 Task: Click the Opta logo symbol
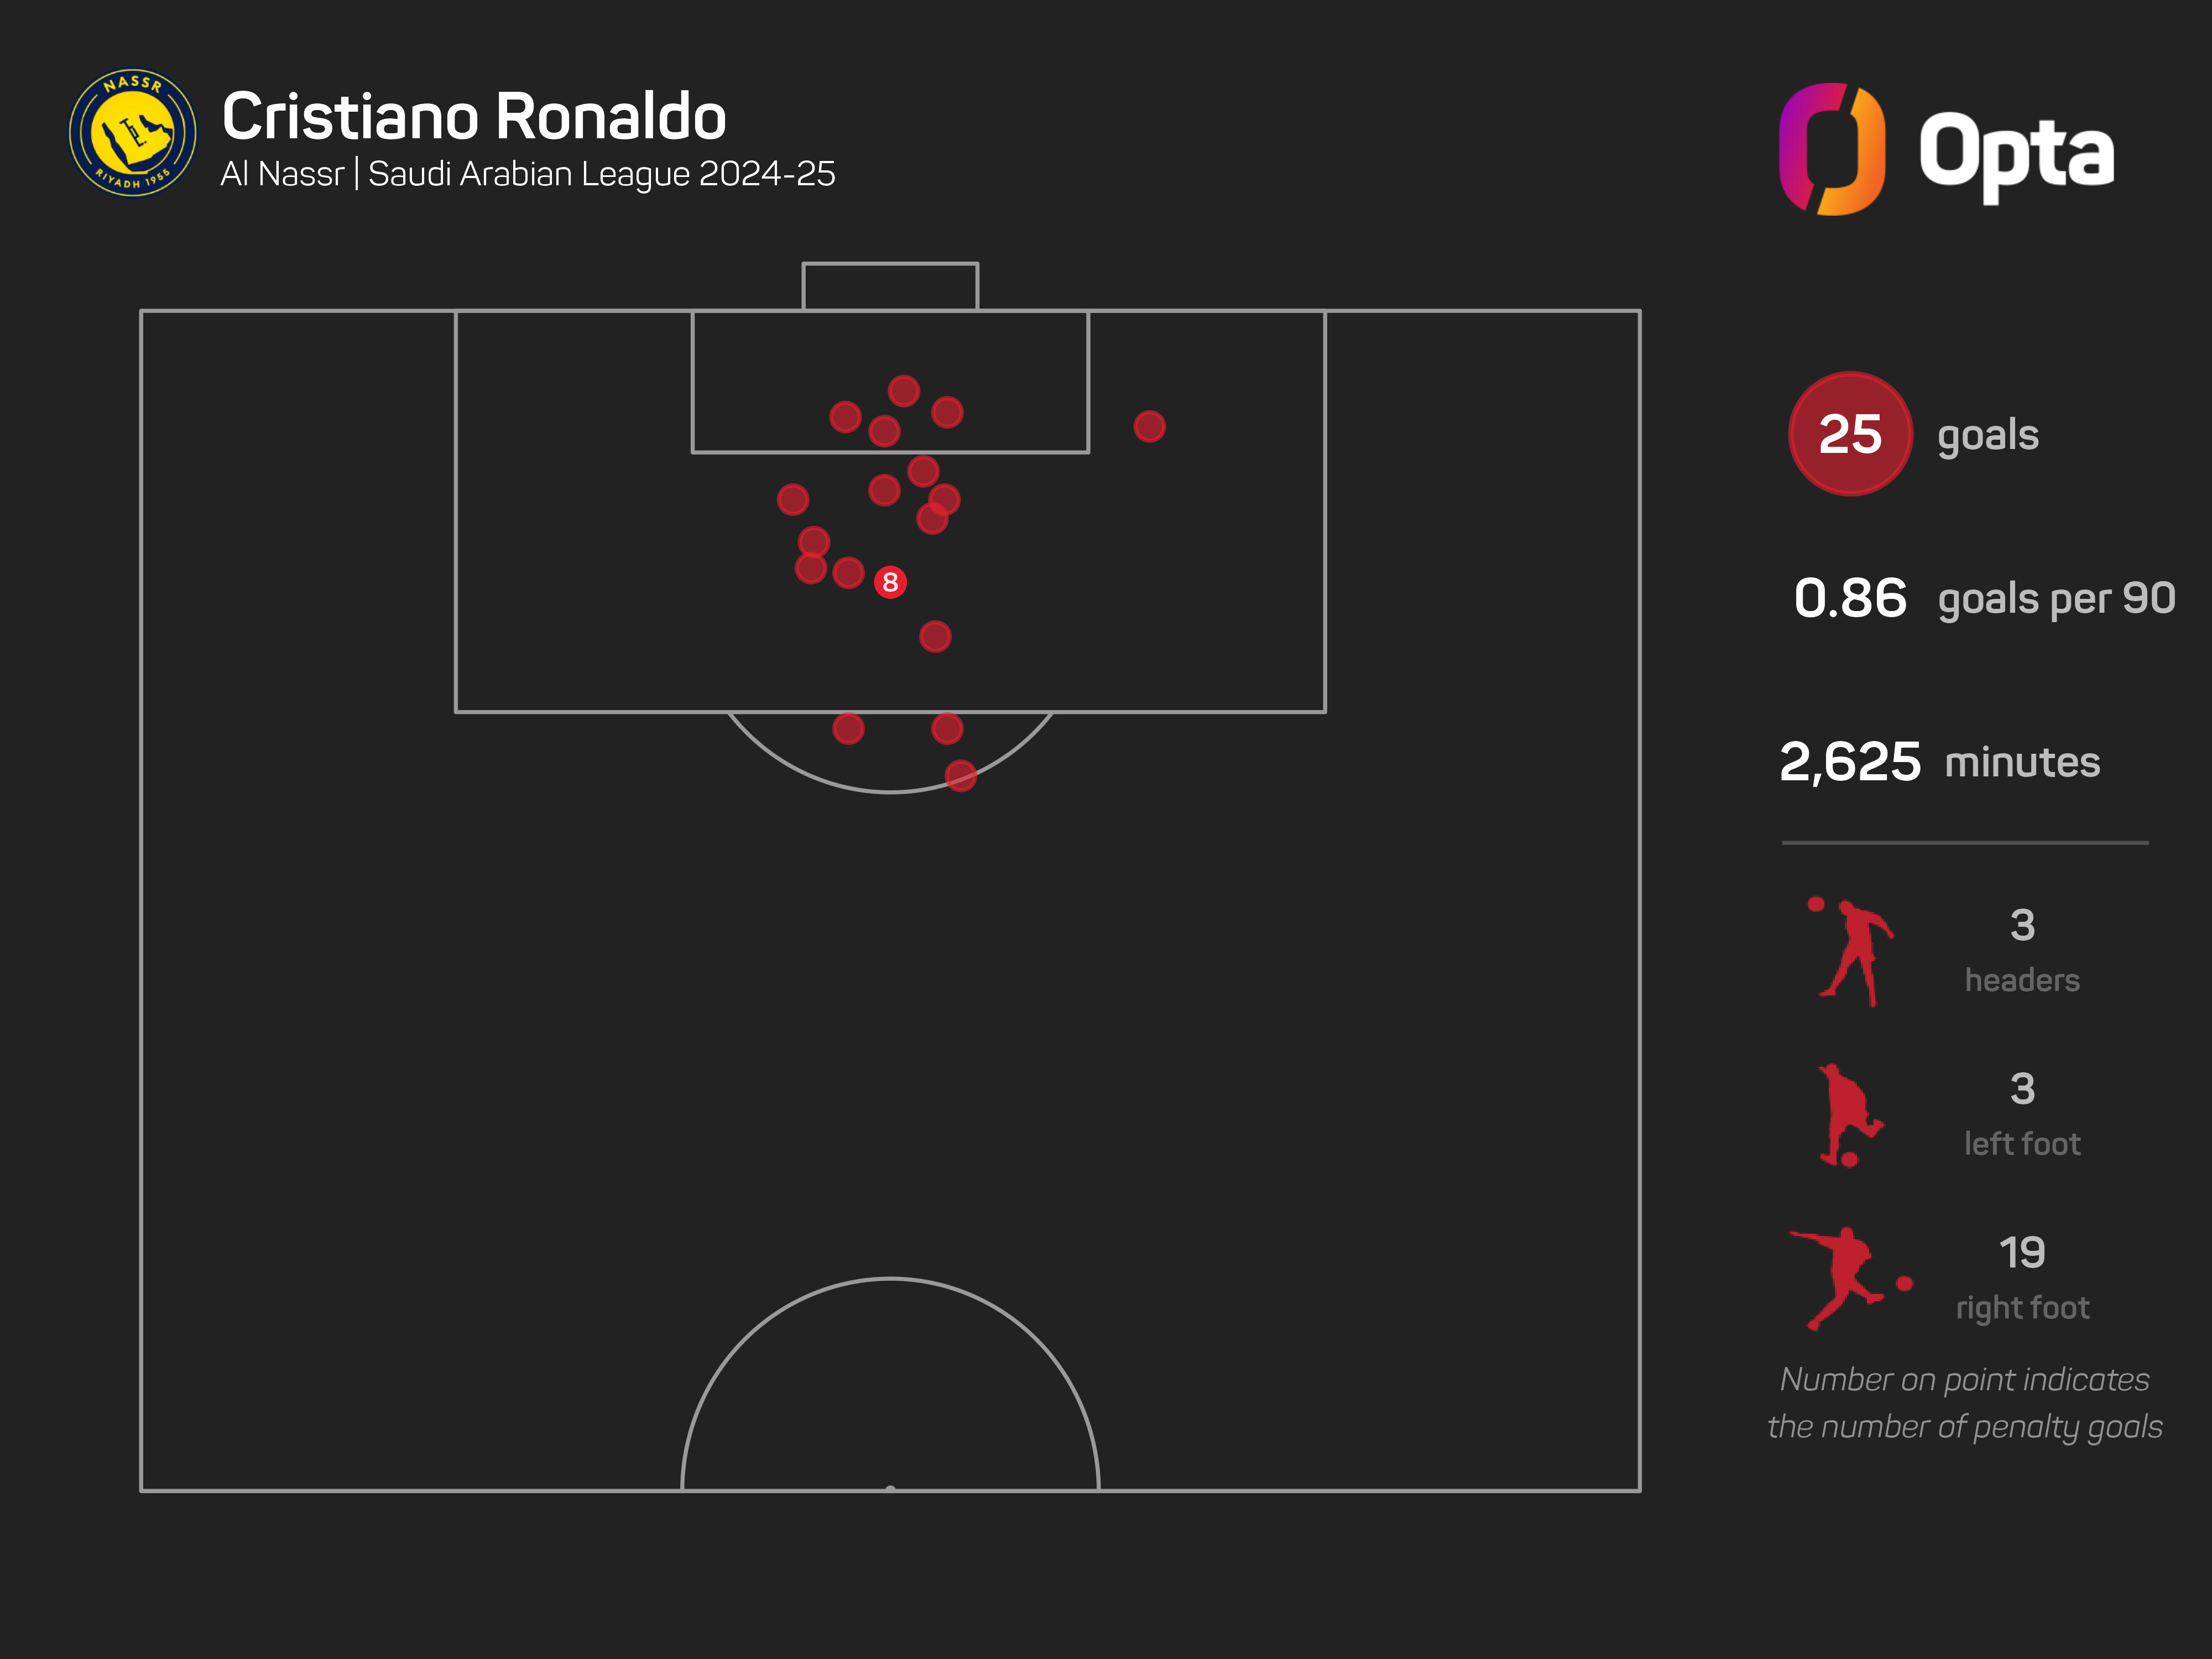pyautogui.click(x=1832, y=149)
